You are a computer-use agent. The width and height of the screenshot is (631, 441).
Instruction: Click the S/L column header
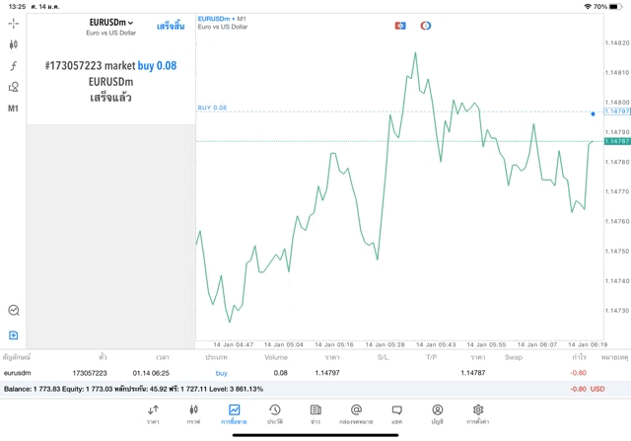point(384,357)
